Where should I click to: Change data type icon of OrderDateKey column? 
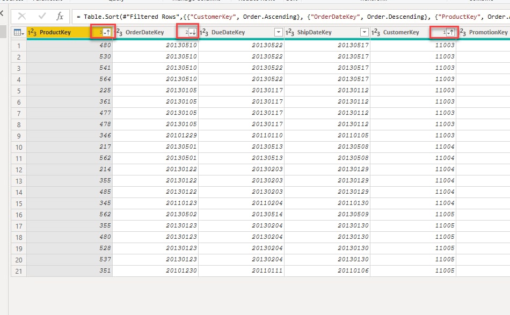click(119, 32)
